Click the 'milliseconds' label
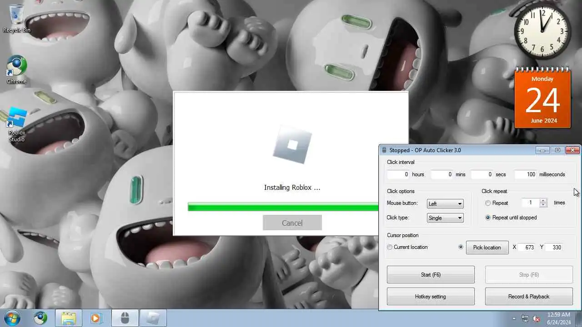 click(552, 174)
